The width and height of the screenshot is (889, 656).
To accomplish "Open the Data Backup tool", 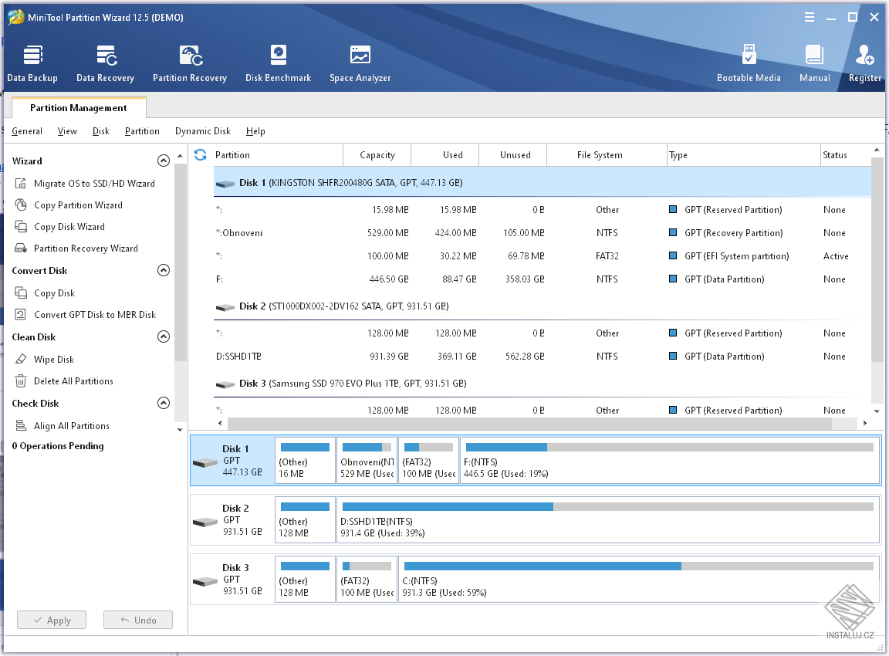I will tap(32, 63).
